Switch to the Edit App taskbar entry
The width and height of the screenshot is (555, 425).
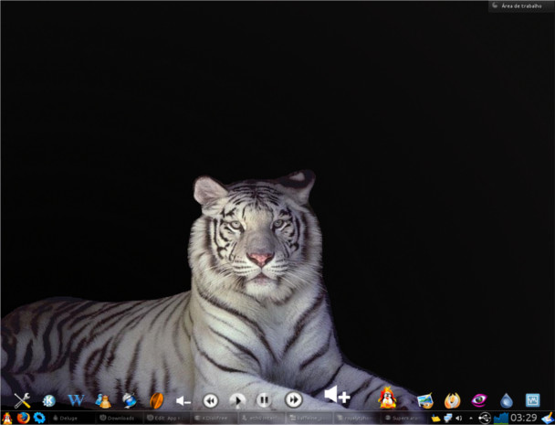point(166,419)
